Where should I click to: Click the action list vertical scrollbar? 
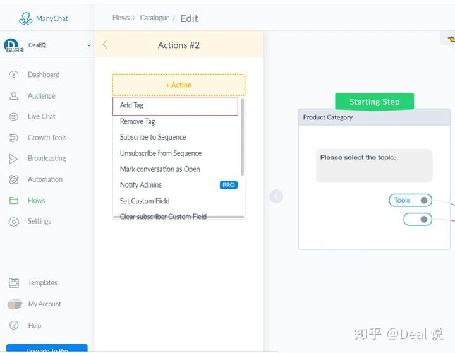coord(242,136)
